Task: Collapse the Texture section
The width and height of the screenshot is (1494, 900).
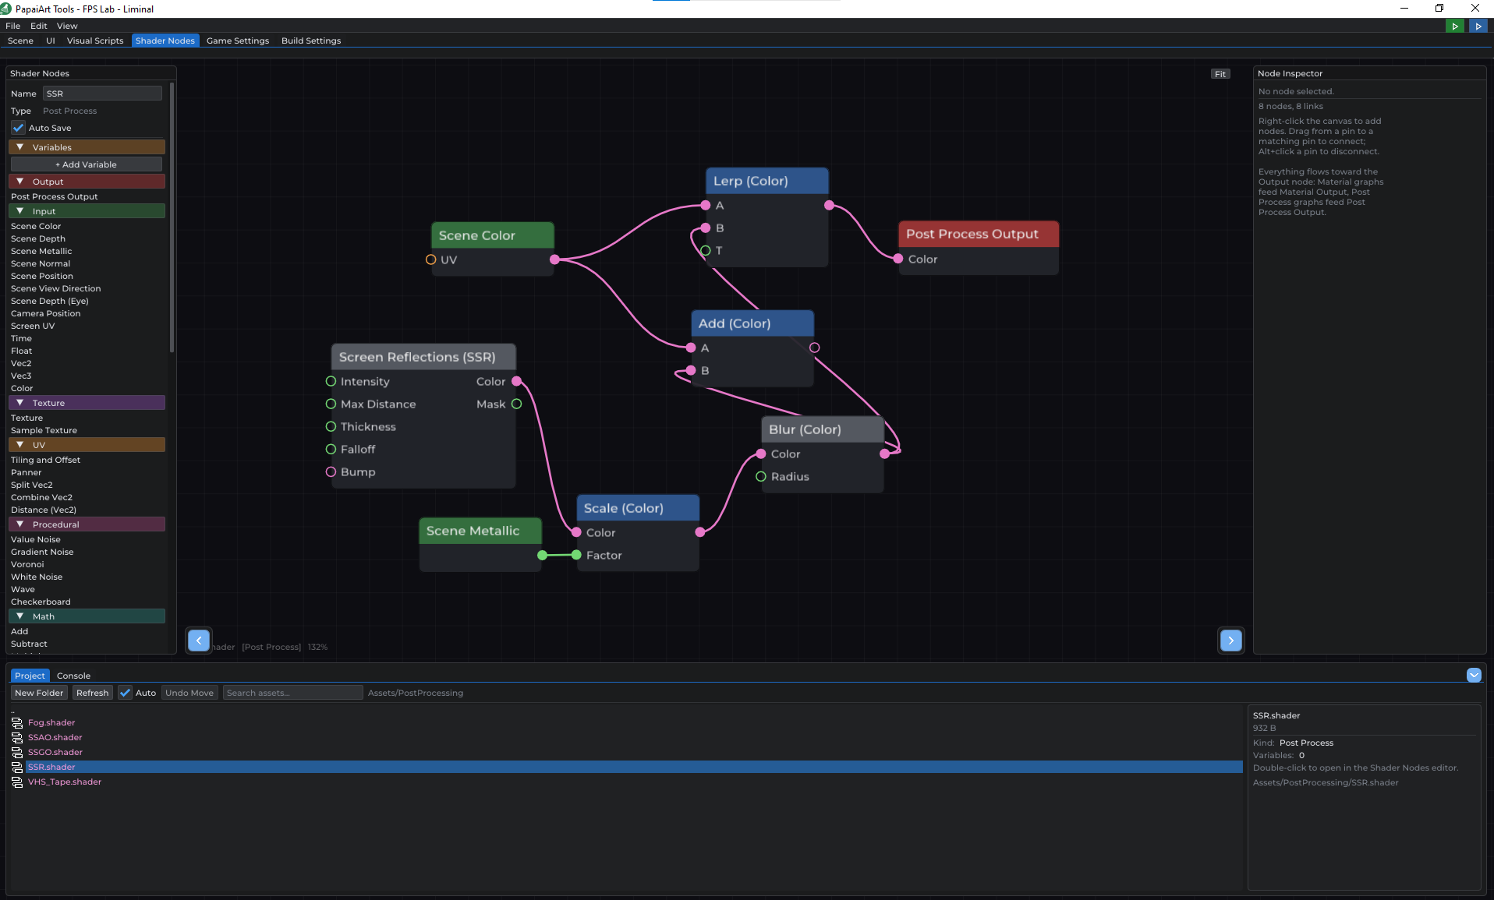Action: (x=87, y=403)
